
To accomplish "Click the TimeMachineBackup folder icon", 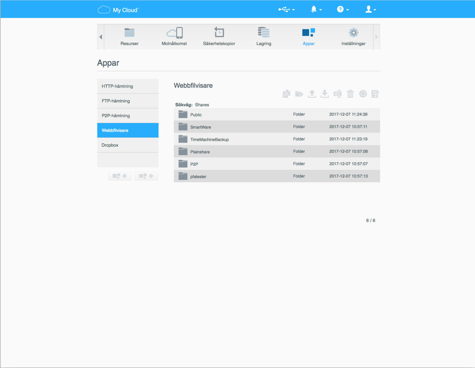I will (183, 139).
